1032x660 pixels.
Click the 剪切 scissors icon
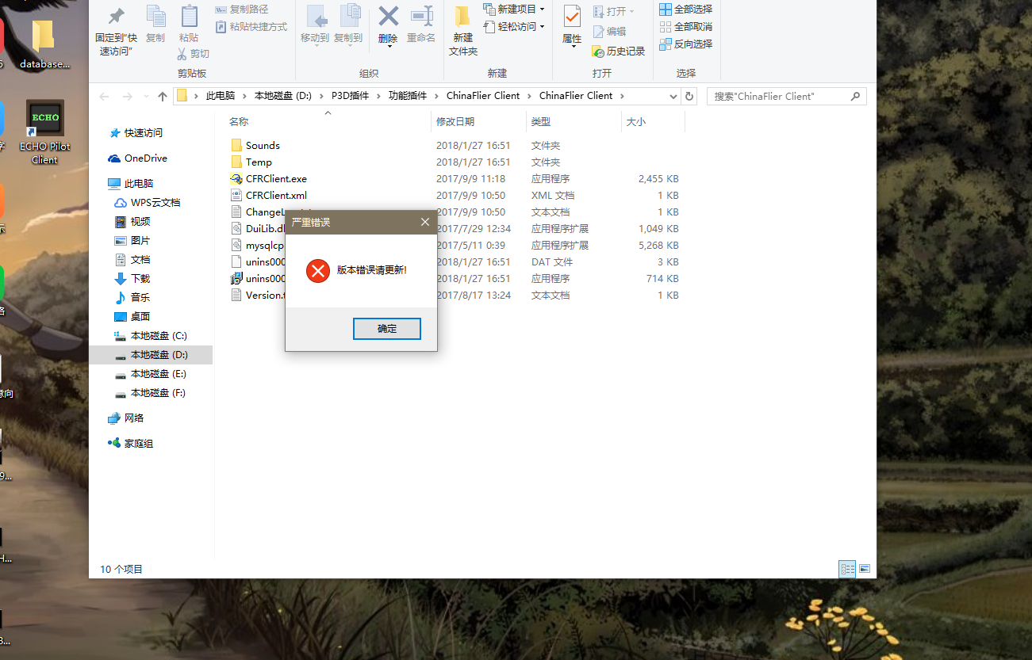click(182, 54)
